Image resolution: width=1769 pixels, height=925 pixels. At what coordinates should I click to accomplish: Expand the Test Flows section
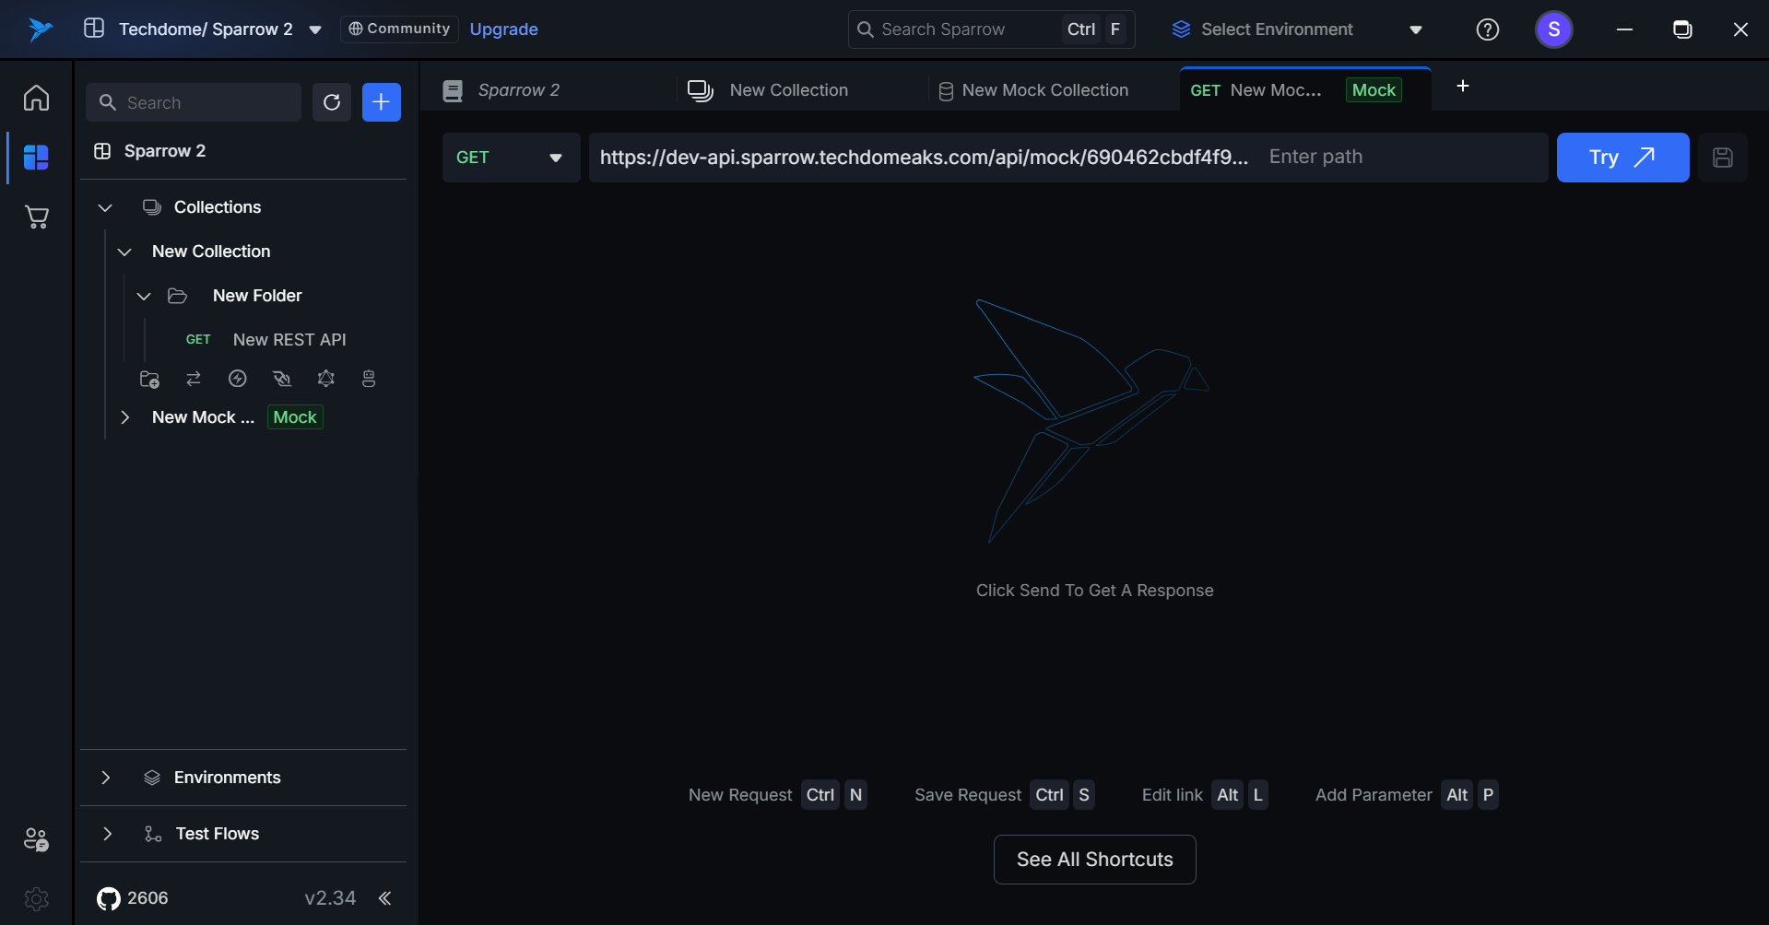coord(106,834)
